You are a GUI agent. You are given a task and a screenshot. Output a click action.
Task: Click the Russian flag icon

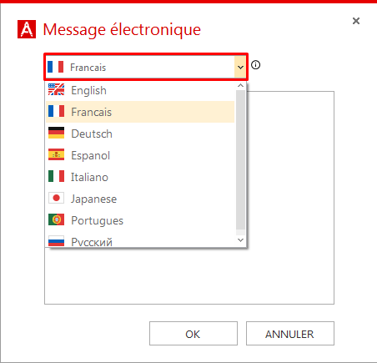coord(56,241)
